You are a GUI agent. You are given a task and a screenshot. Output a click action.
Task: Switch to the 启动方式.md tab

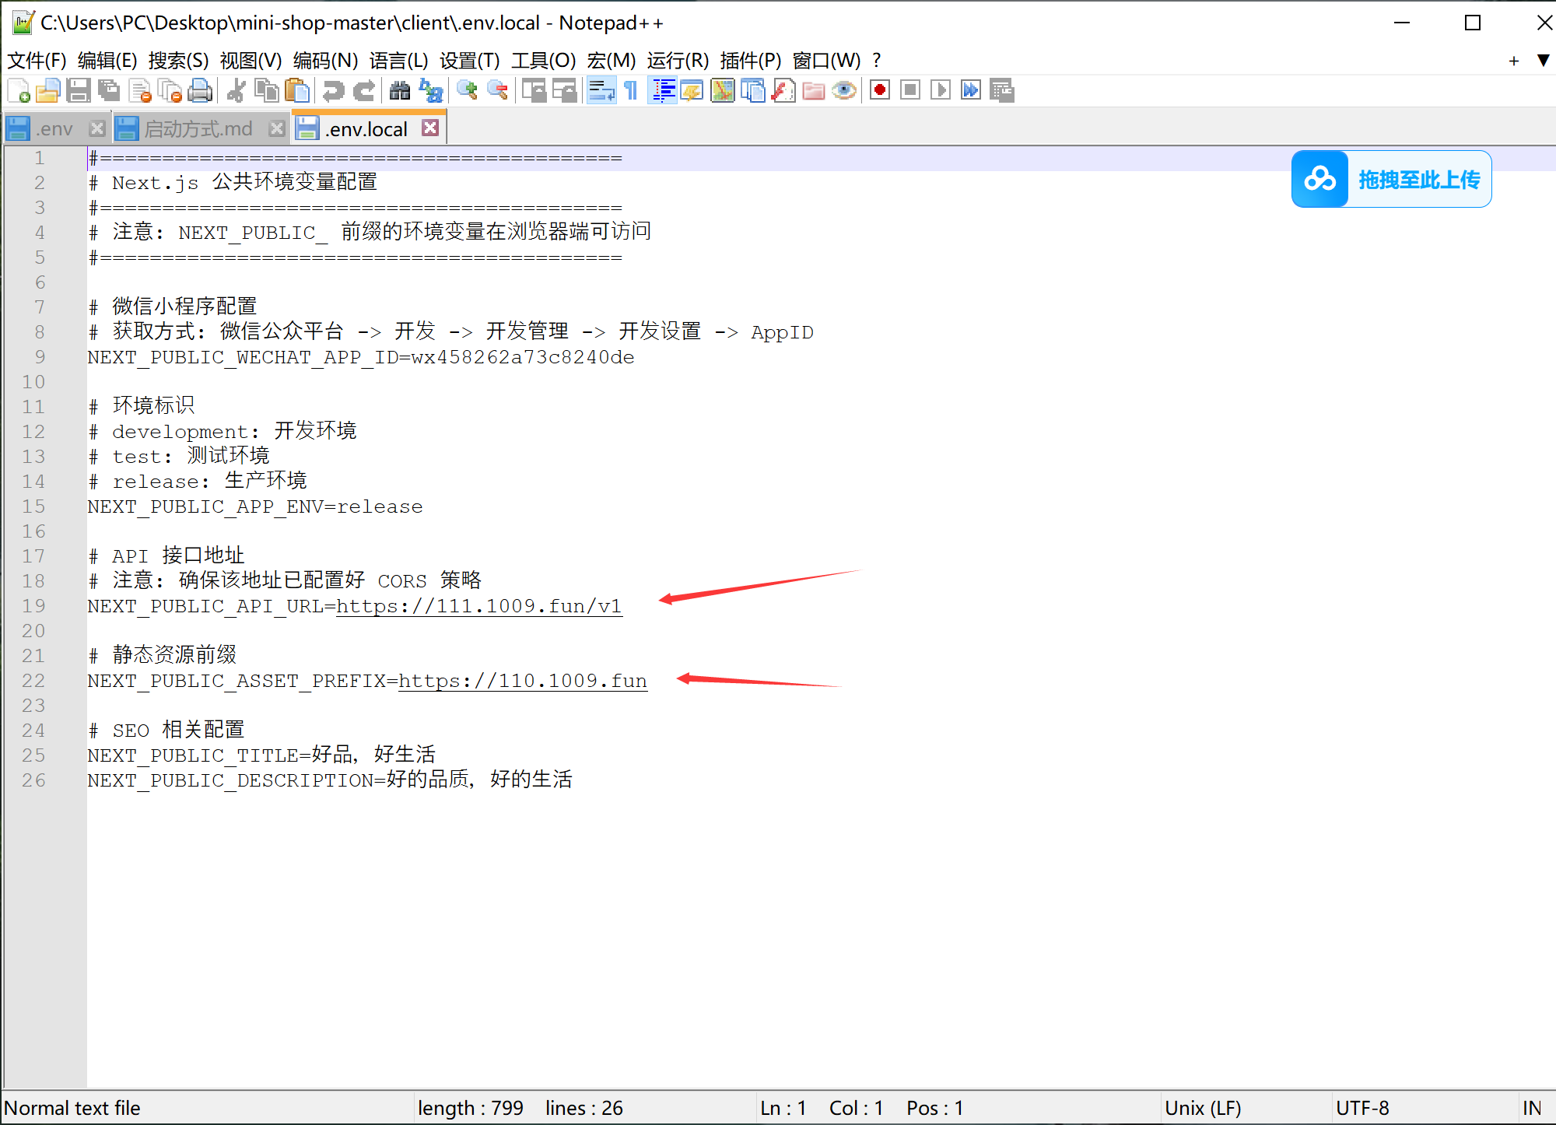pos(198,129)
